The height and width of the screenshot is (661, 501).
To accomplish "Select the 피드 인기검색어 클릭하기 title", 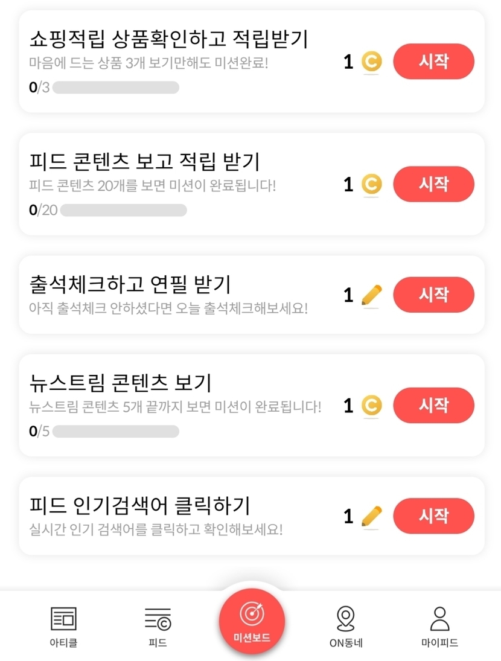I will click(139, 505).
